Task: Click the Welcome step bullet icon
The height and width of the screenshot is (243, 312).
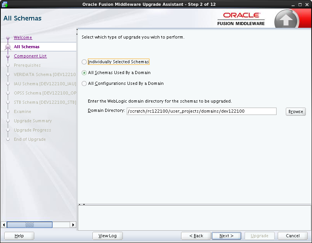Action: [x=8, y=37]
